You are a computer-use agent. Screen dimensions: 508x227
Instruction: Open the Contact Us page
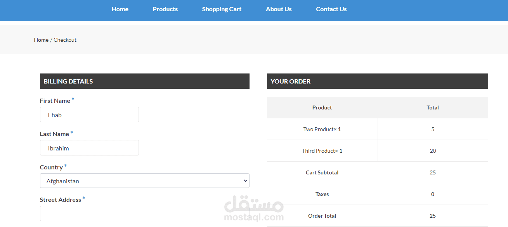pyautogui.click(x=331, y=9)
